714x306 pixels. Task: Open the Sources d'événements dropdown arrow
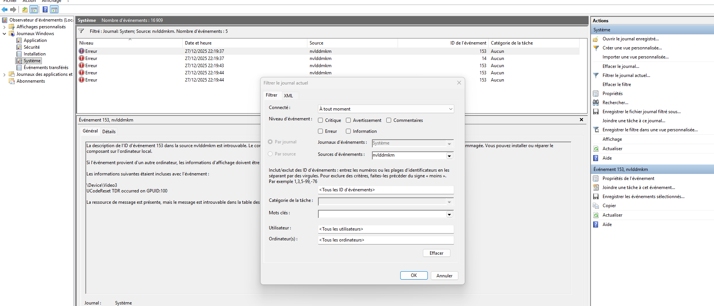coord(449,156)
